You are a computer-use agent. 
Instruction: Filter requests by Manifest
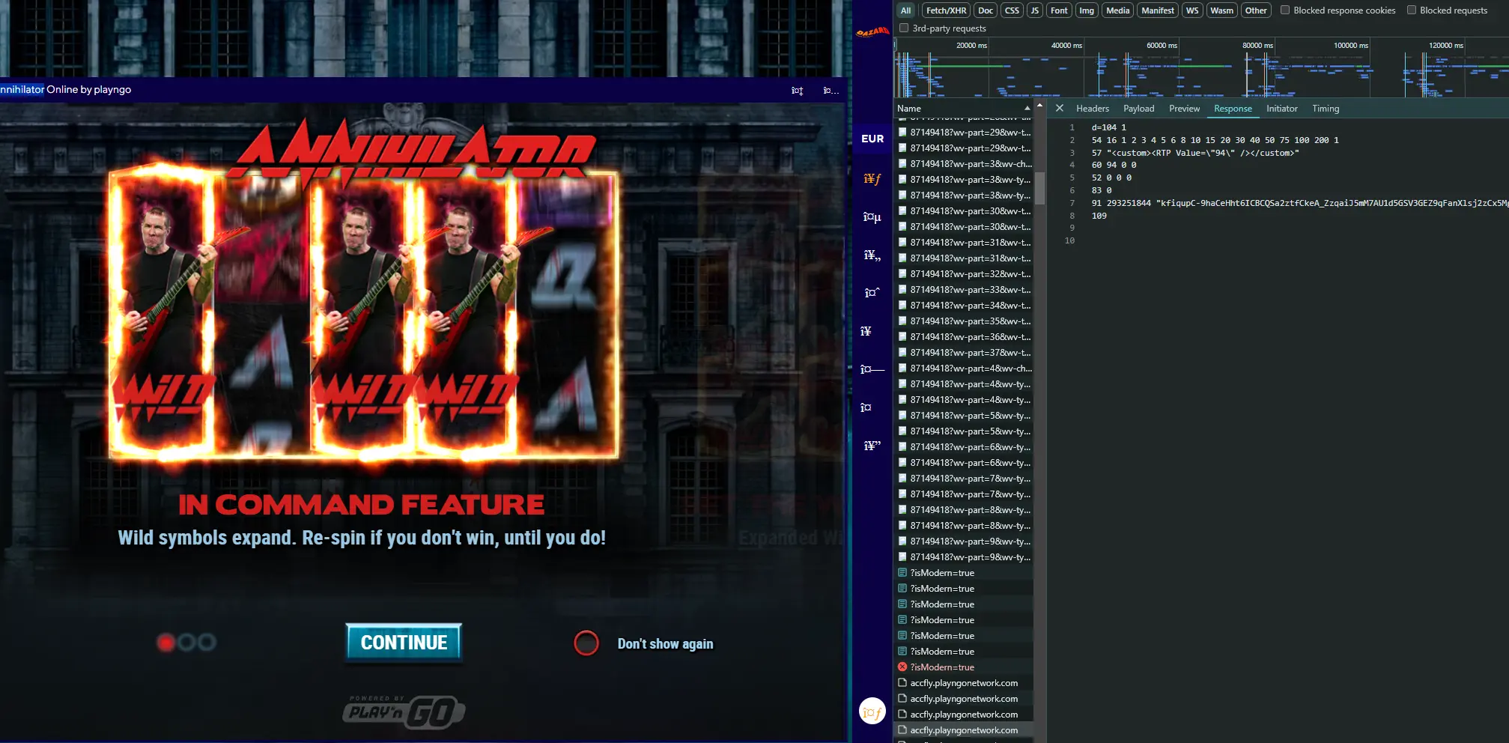pos(1158,10)
